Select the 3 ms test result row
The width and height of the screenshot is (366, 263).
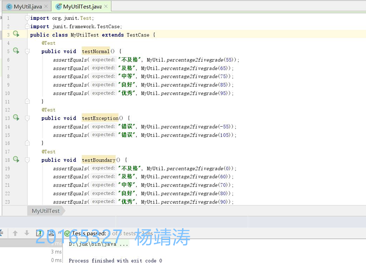pos(31,252)
